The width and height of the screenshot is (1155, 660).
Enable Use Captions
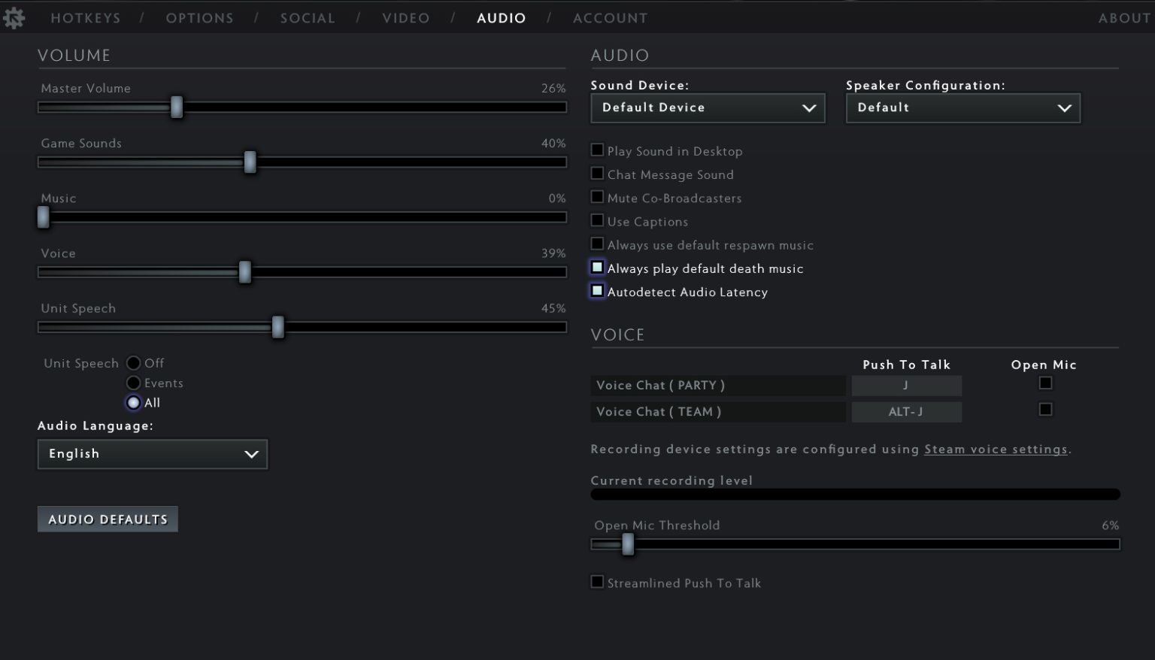[x=597, y=220]
